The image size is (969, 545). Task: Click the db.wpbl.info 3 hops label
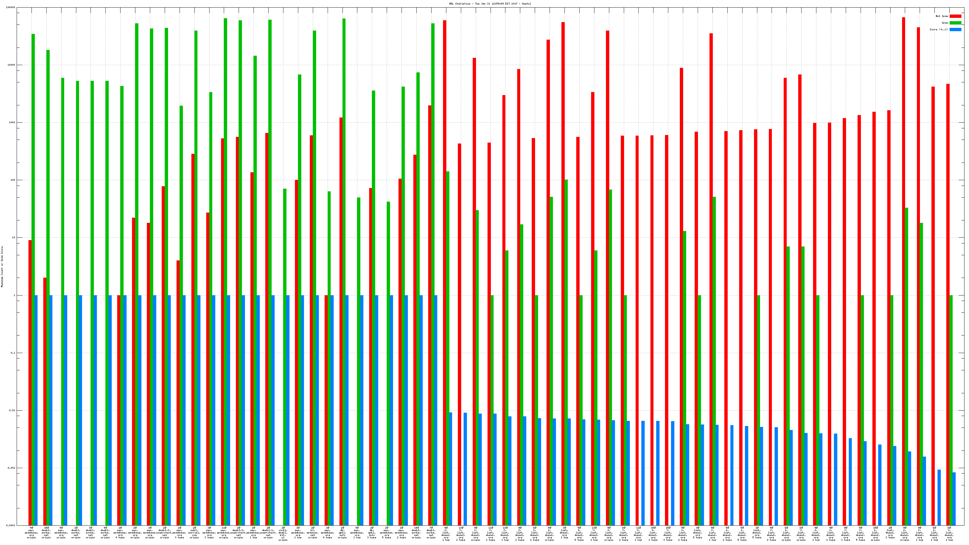372,533
